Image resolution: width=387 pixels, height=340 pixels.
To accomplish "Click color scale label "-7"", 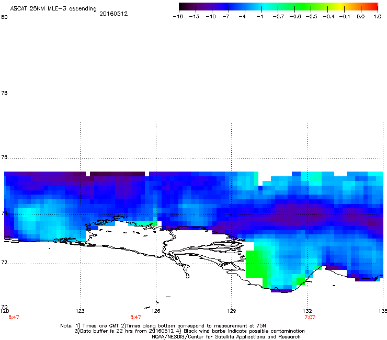I will 225,17.
